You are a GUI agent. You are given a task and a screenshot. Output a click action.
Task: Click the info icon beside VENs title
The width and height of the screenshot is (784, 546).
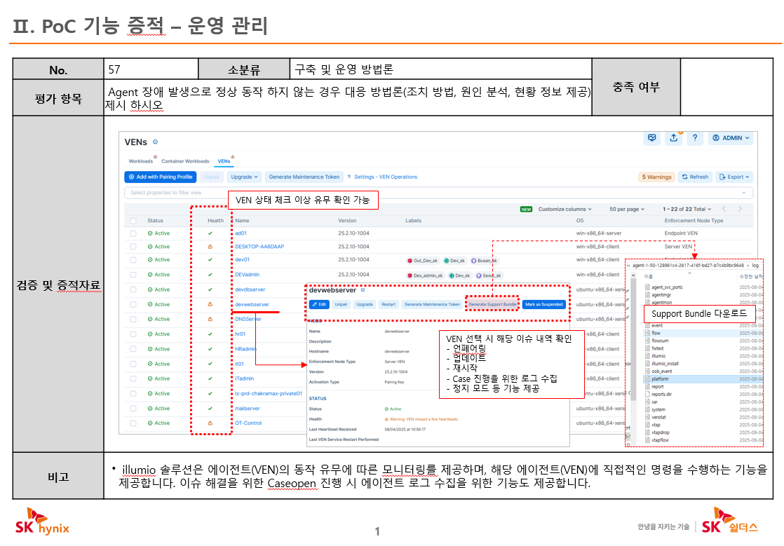click(155, 142)
